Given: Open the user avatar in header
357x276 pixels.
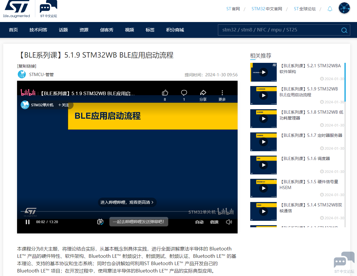Looking at the screenshot, I should click(344, 8).
